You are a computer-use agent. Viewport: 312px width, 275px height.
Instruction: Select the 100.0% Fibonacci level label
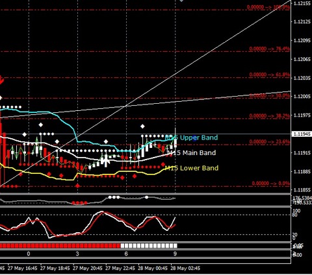[x=268, y=7]
